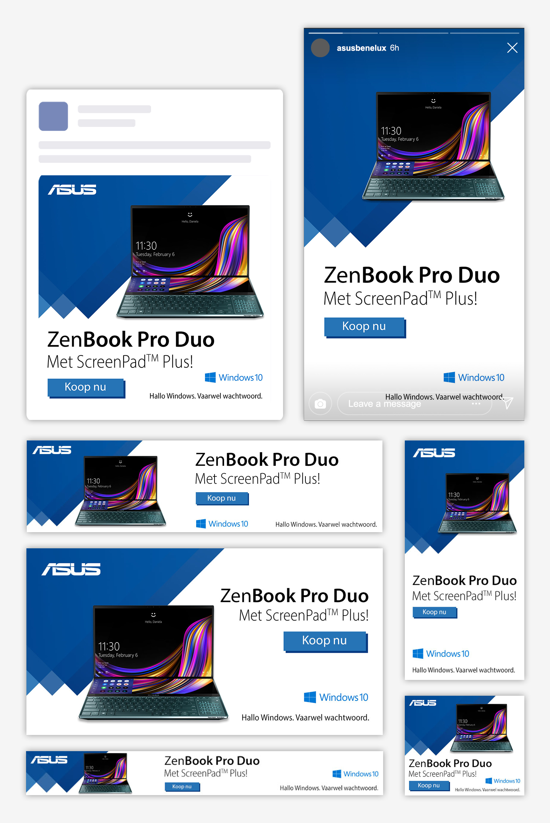Click Koop nu in the tall skyscraper banner
Image resolution: width=550 pixels, height=823 pixels.
tap(434, 612)
